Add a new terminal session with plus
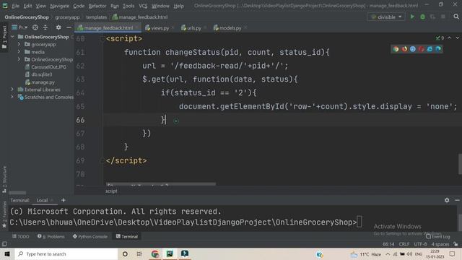 (x=63, y=200)
